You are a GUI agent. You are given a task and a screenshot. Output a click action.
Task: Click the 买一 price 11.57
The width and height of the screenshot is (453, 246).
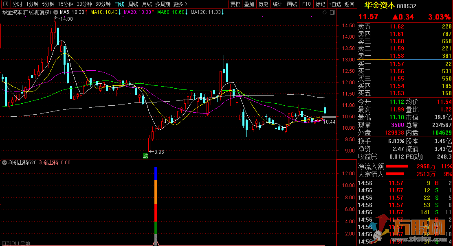point(397,64)
